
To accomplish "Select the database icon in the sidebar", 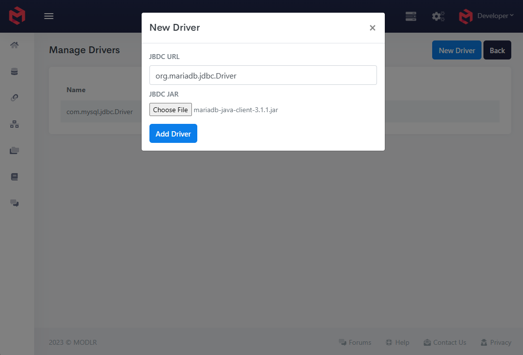I will pos(14,71).
